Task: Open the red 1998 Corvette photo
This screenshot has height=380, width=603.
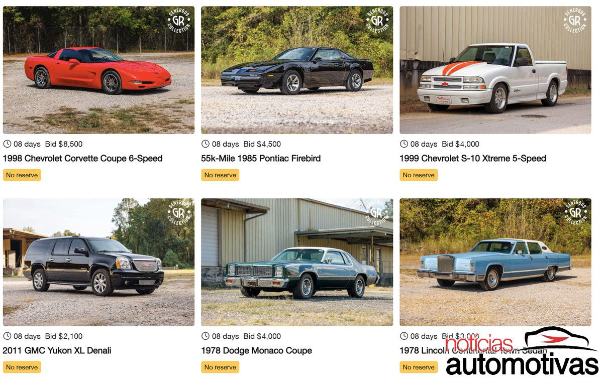Action: (x=98, y=70)
